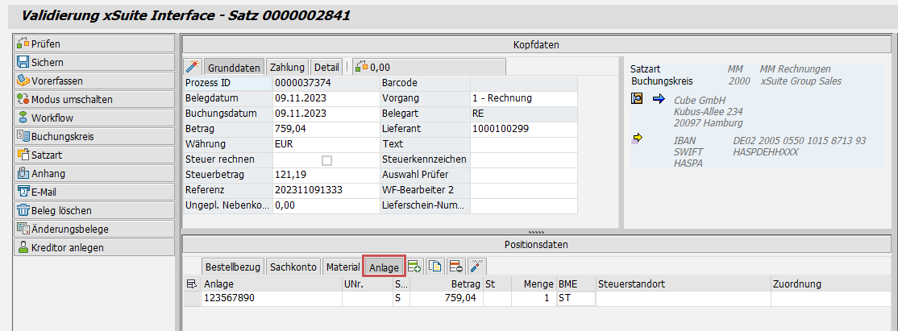Click the splitter handle above Positionsdaten
The width and height of the screenshot is (898, 331).
click(x=536, y=233)
